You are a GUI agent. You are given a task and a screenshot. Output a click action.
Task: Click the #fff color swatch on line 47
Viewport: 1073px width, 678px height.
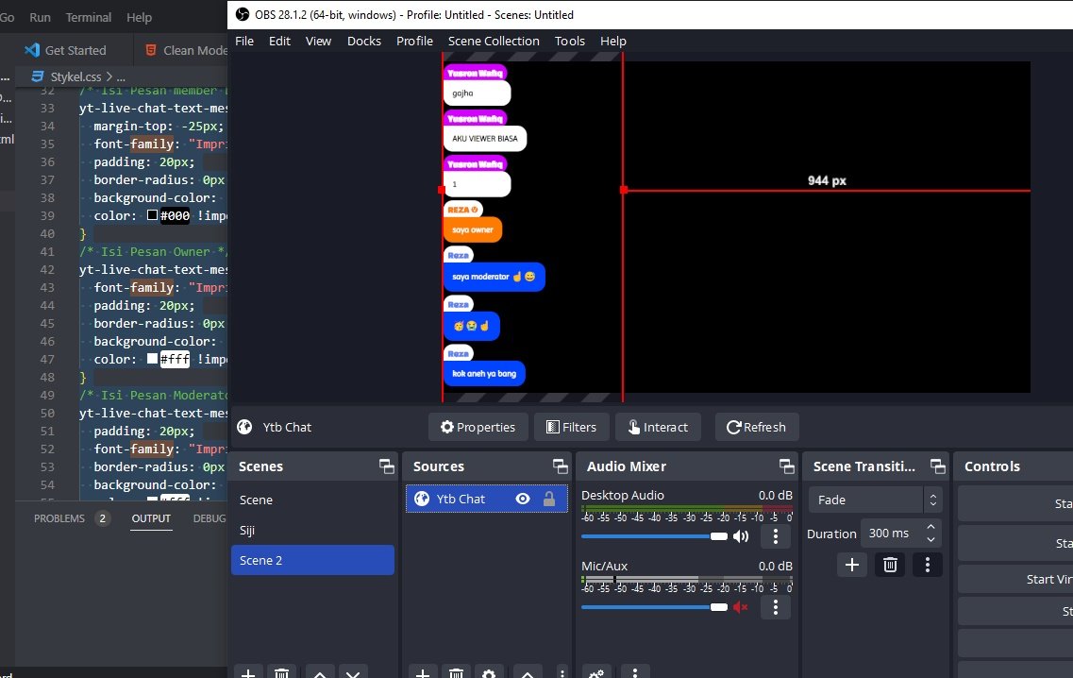(153, 359)
